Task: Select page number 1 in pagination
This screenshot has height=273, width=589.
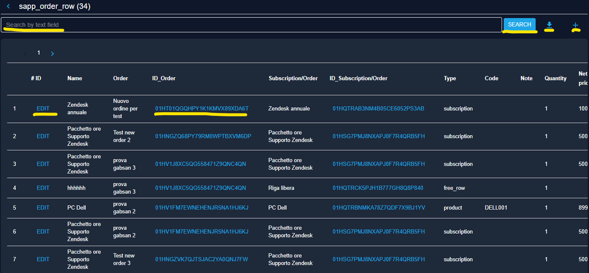Action: [39, 53]
